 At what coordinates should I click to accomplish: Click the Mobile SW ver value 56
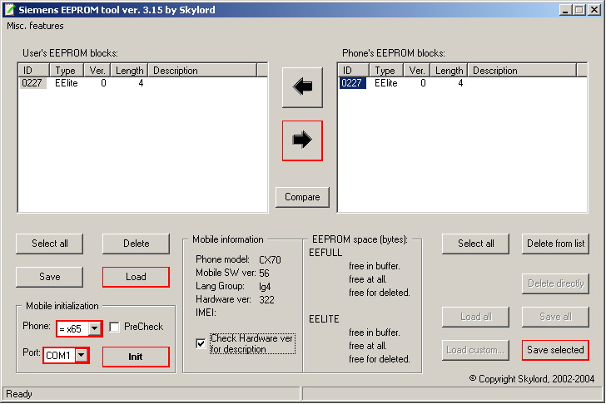coord(264,273)
